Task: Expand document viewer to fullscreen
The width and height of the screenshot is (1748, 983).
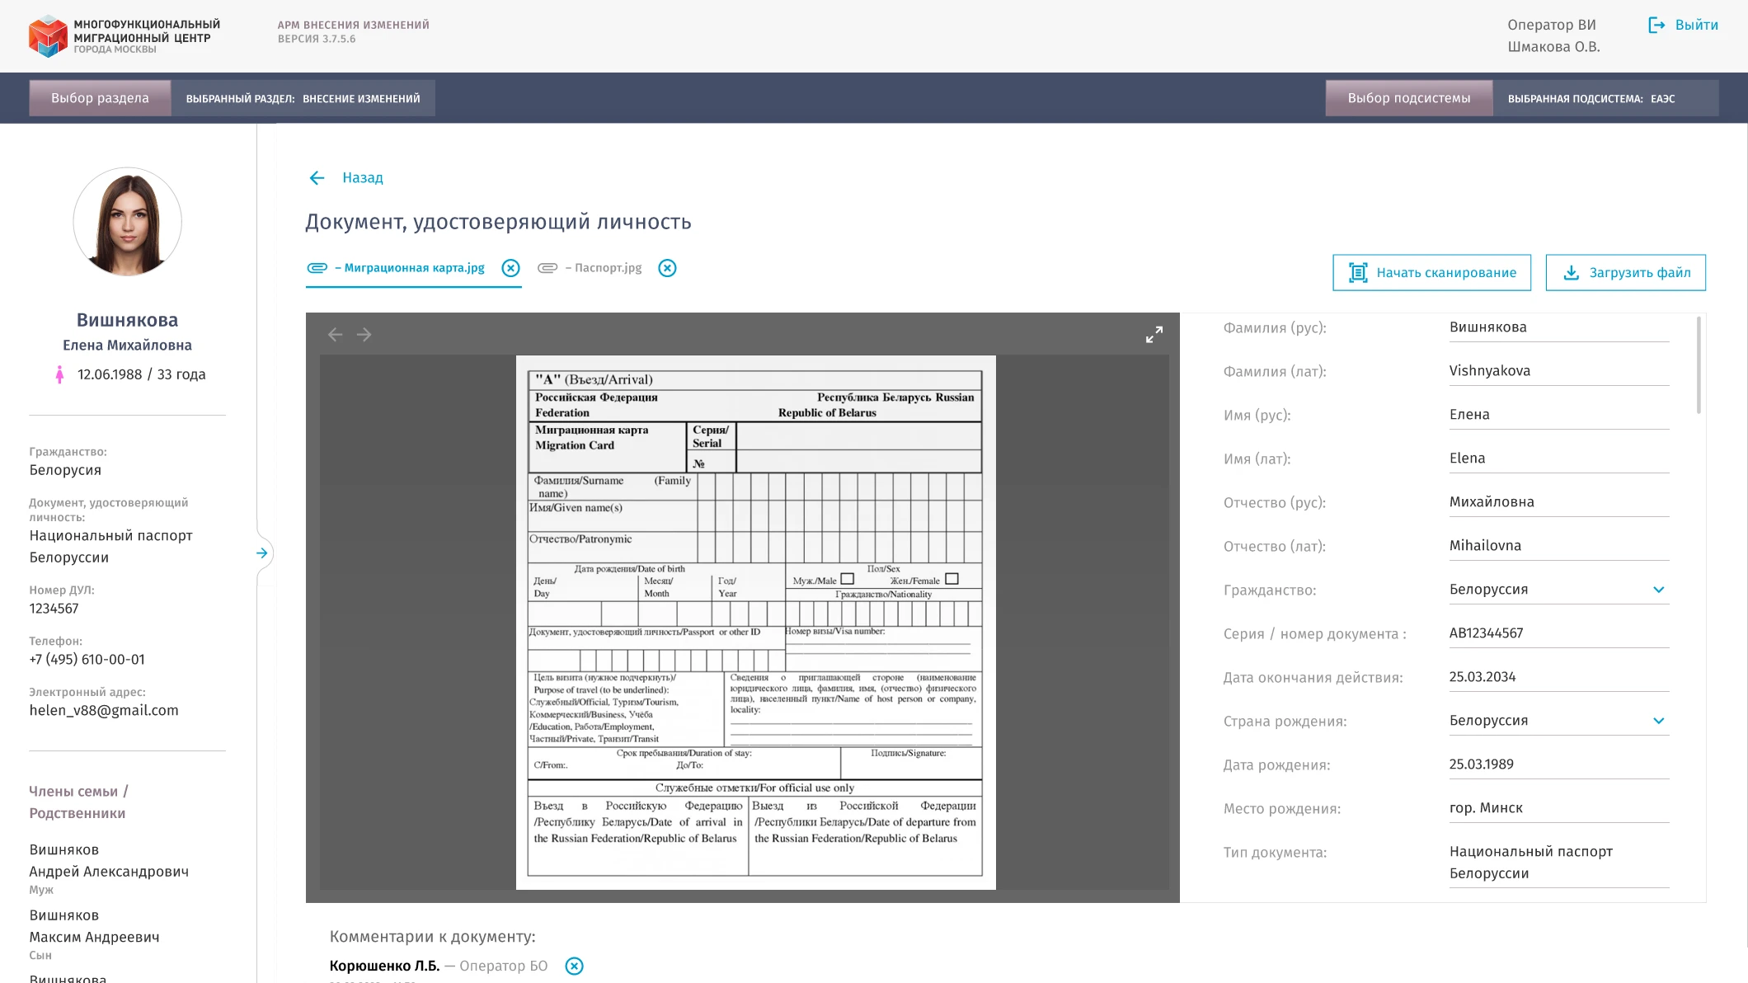Action: click(x=1154, y=334)
